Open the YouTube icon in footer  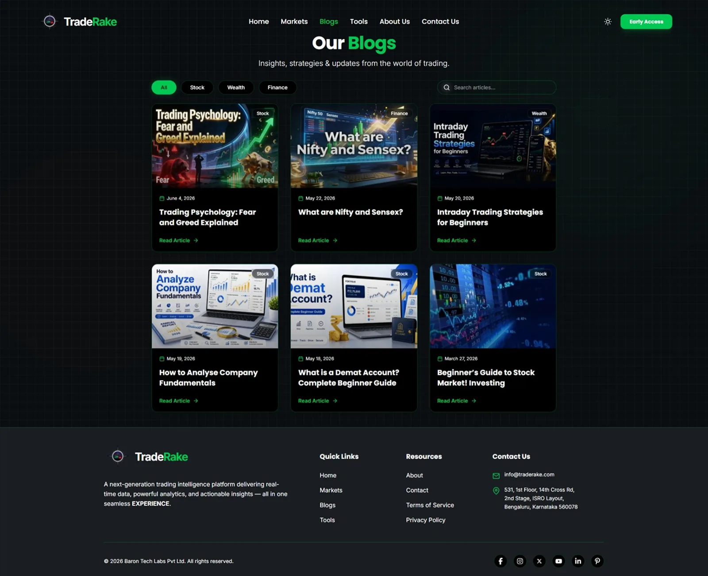[558, 561]
